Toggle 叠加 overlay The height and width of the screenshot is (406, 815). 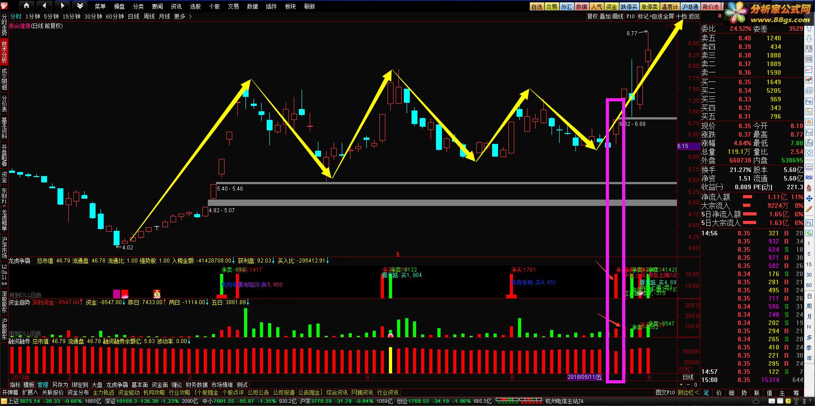pyautogui.click(x=605, y=16)
